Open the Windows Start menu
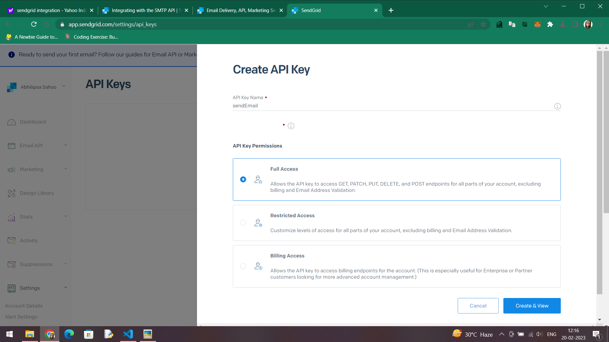The height and width of the screenshot is (342, 609). pos(10,334)
